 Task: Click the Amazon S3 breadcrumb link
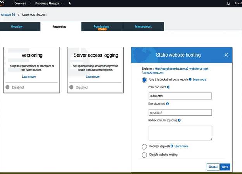coord(8,14)
